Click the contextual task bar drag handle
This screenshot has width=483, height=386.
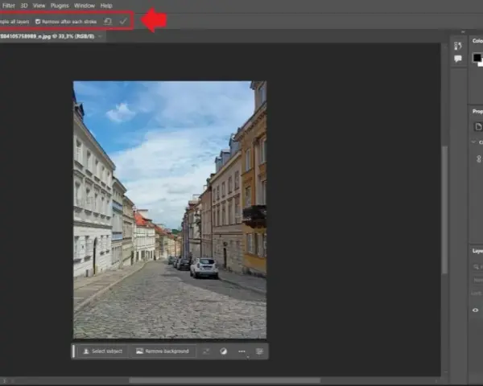73,351
